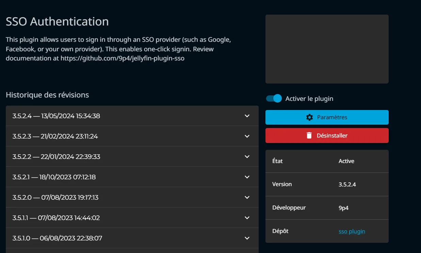Image resolution: width=421 pixels, height=253 pixels.
Task: Select the 'Active' status in État row
Action: 346,161
